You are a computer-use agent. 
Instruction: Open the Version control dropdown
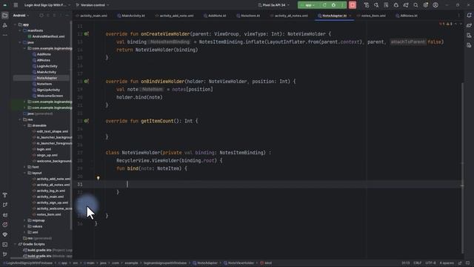(x=93, y=5)
